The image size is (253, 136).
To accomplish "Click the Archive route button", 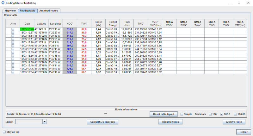I will point(234,121).
